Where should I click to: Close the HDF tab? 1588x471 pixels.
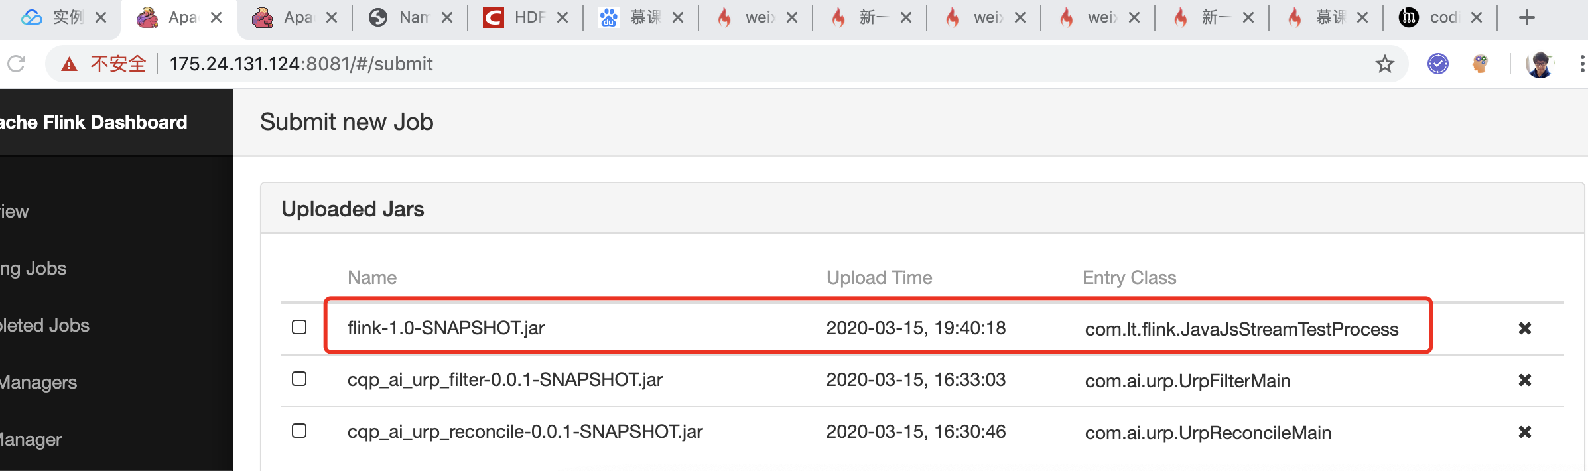(x=562, y=17)
